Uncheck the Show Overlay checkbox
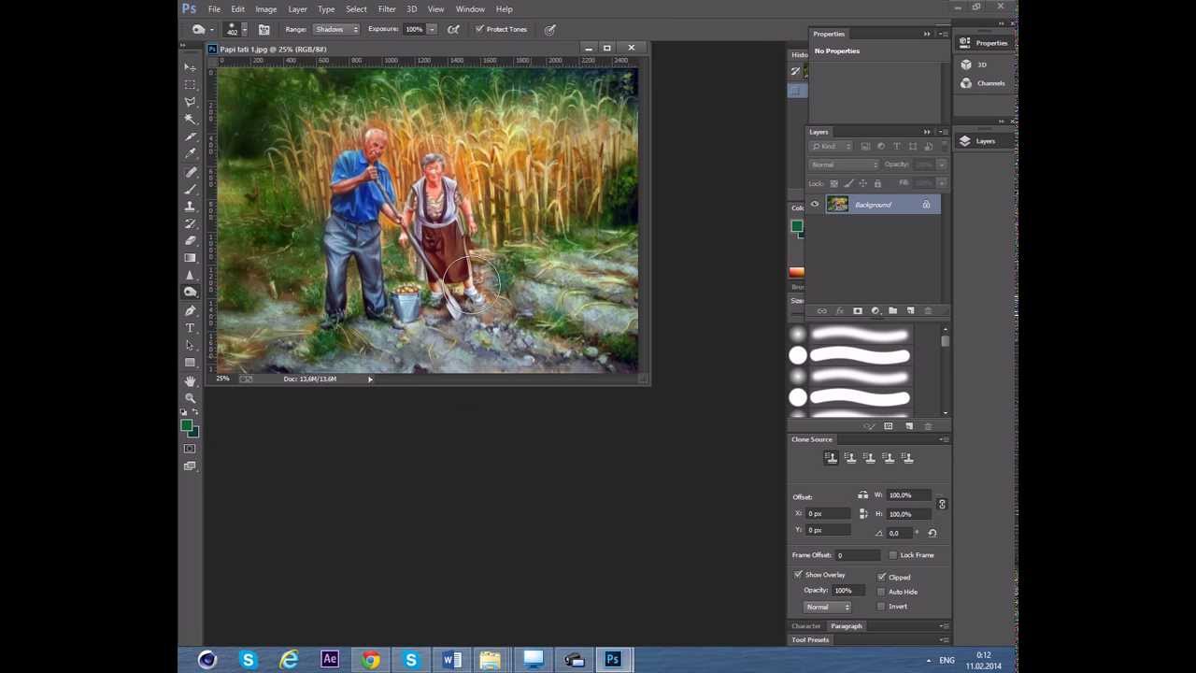This screenshot has width=1196, height=673. [798, 575]
